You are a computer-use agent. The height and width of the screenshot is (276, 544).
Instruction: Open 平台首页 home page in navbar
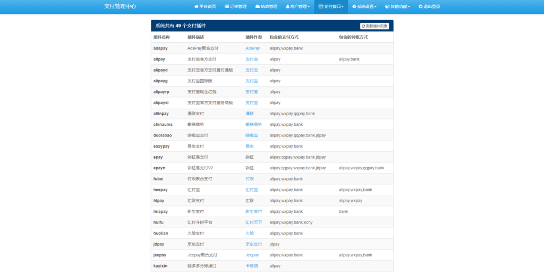tap(205, 6)
